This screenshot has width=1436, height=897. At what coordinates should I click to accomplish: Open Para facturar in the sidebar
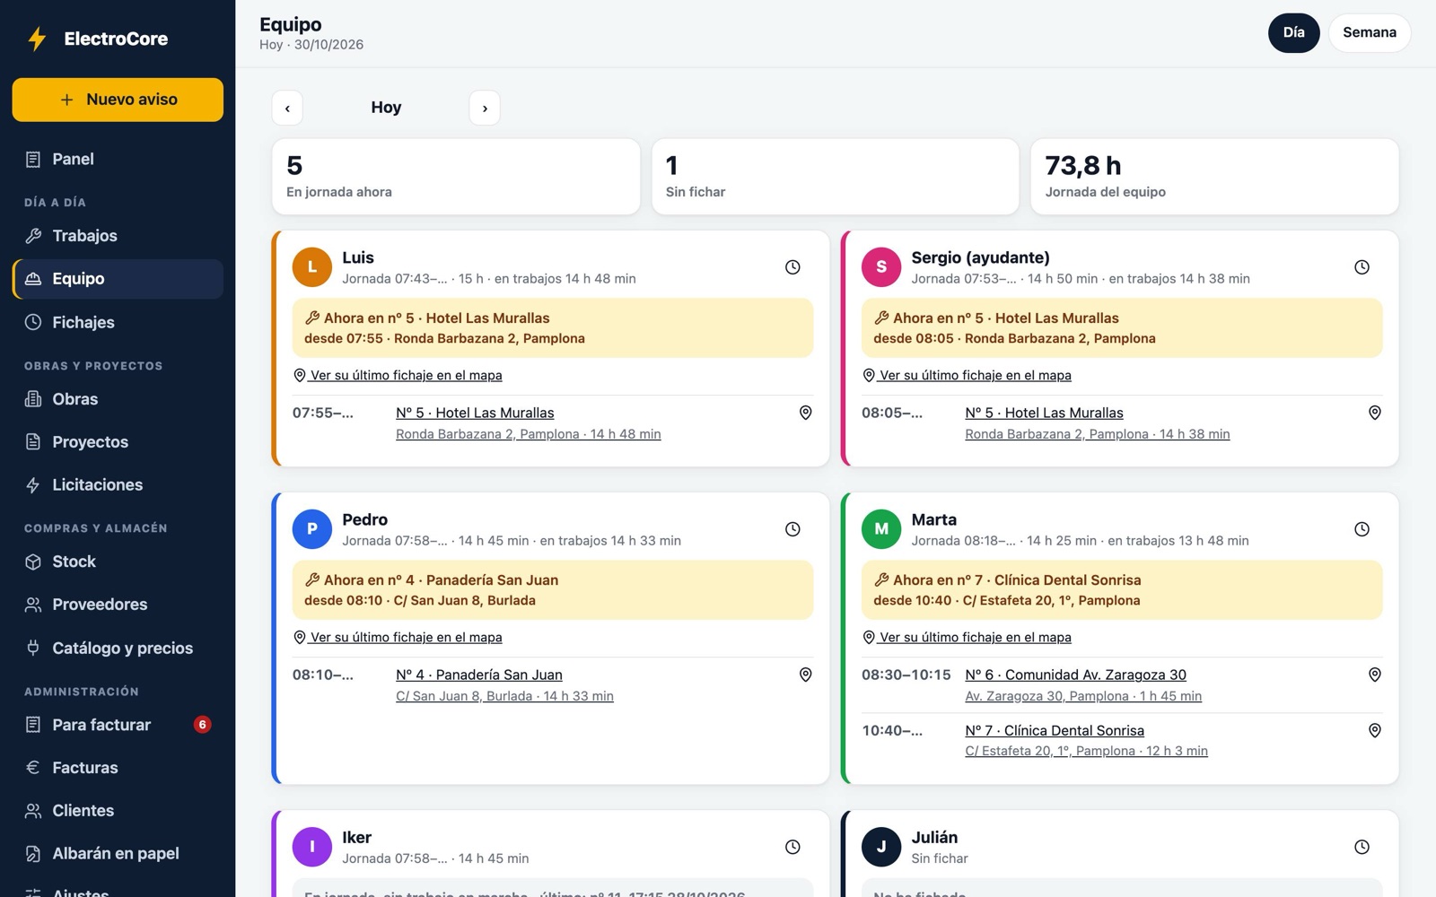click(x=118, y=725)
